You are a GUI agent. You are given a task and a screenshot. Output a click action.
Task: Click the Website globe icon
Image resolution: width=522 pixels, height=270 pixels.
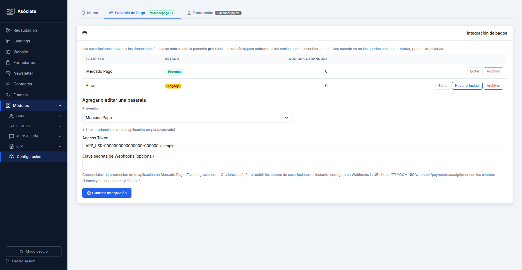point(8,52)
